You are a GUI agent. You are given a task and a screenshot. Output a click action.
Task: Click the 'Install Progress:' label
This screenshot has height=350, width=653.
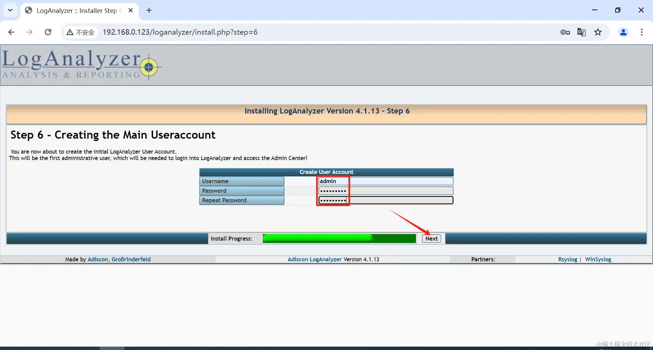(x=232, y=239)
